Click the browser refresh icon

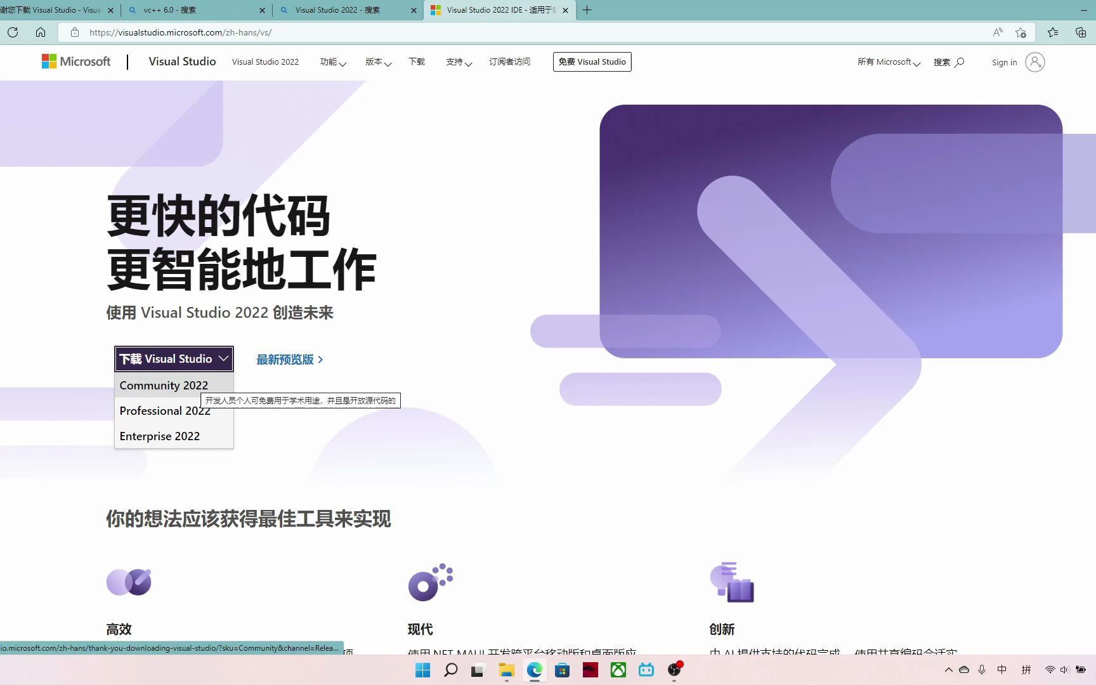[x=13, y=32]
